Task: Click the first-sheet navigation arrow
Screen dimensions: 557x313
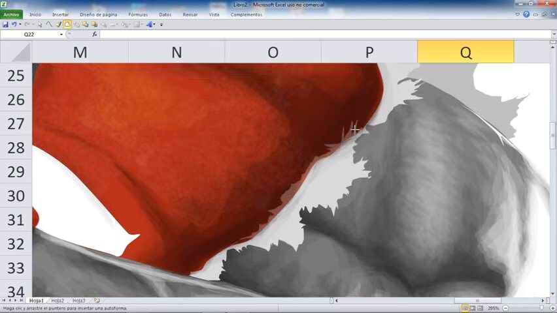Action: (x=3, y=300)
